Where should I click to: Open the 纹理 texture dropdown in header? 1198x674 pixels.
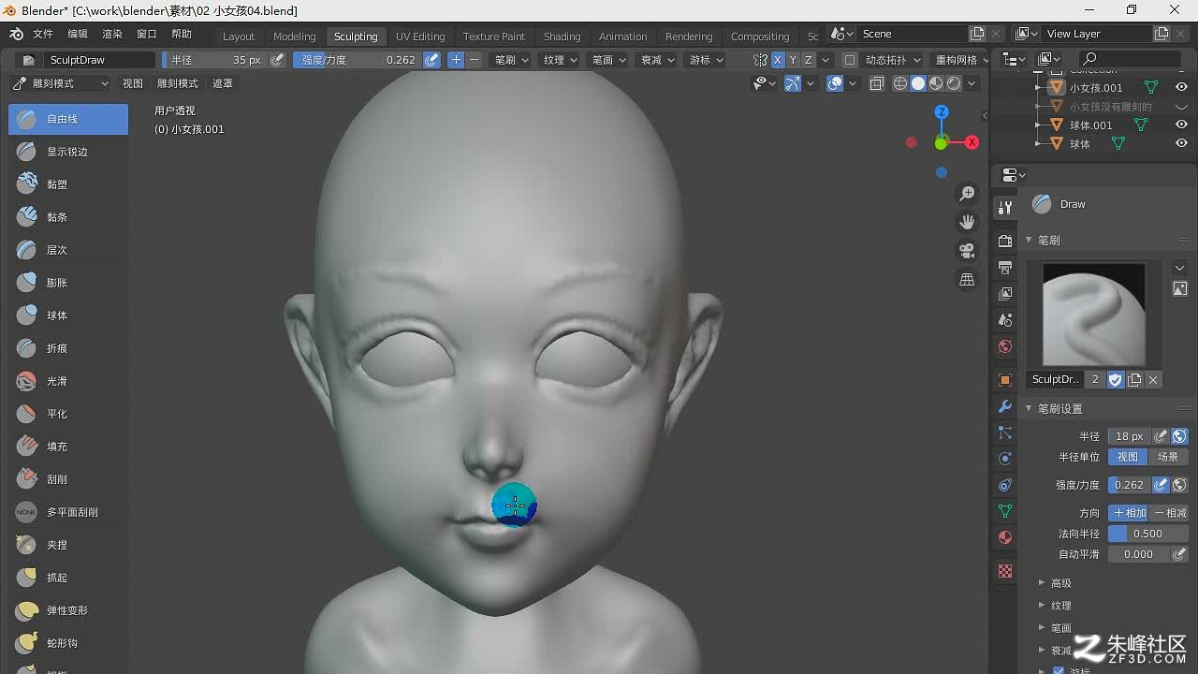pyautogui.click(x=560, y=60)
